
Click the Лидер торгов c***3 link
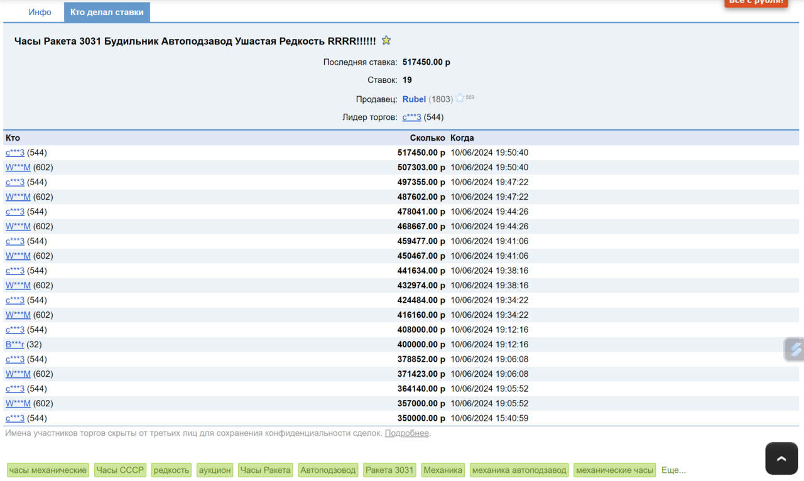(411, 117)
